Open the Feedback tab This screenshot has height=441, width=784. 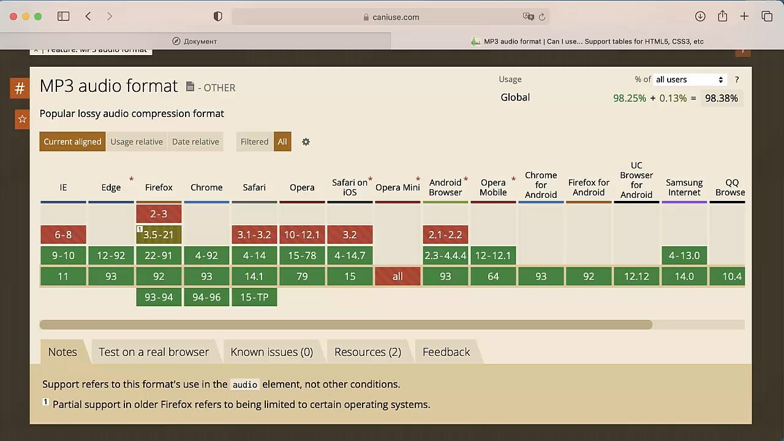pyautogui.click(x=446, y=352)
